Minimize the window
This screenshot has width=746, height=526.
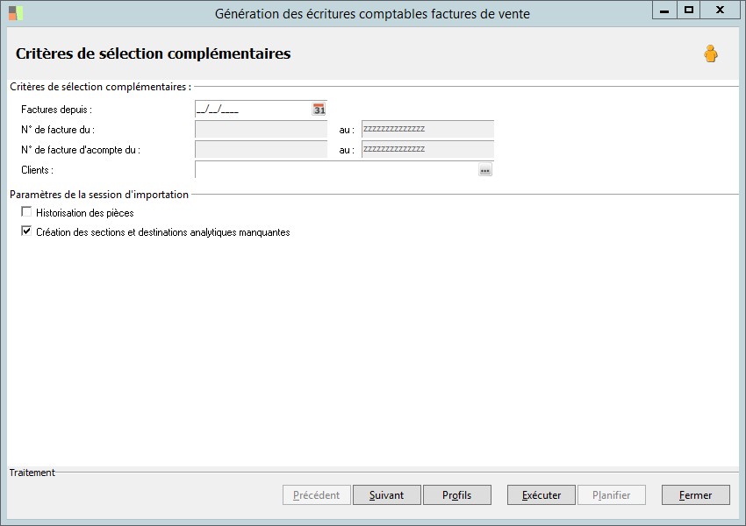click(664, 10)
